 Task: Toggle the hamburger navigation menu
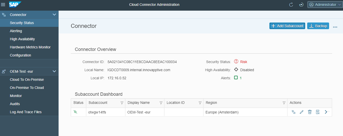(x=3, y=5)
